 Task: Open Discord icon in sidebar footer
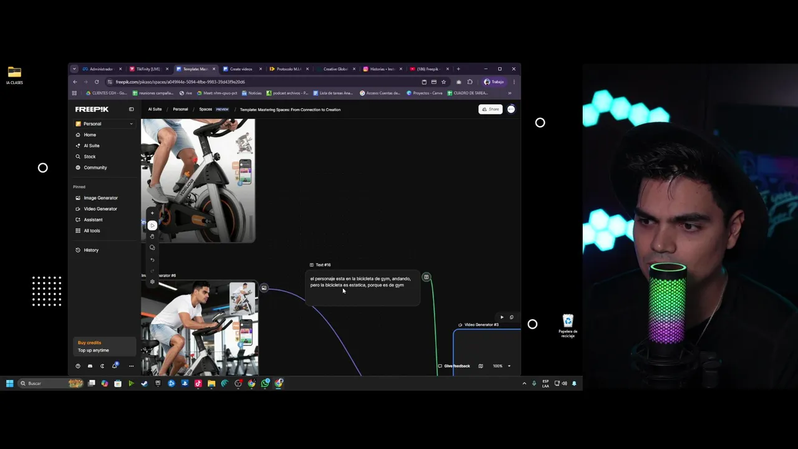click(90, 366)
